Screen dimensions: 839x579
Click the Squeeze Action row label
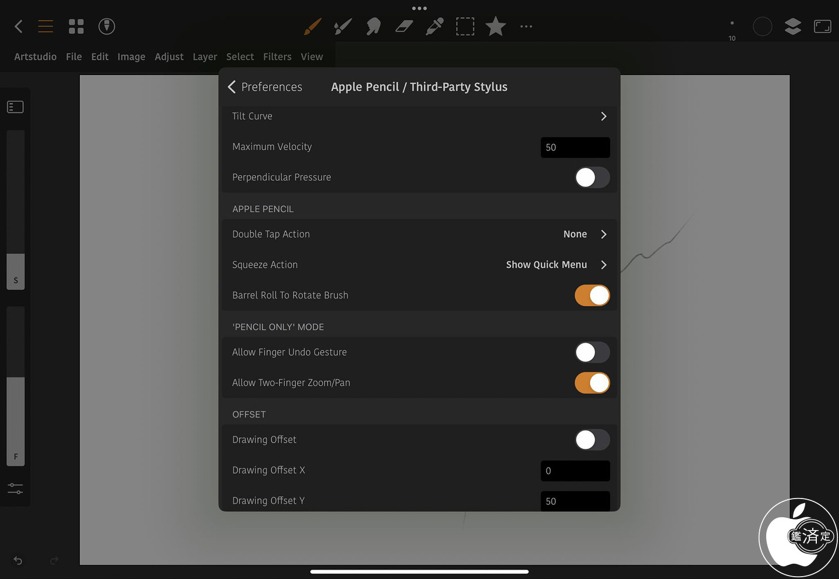point(265,265)
